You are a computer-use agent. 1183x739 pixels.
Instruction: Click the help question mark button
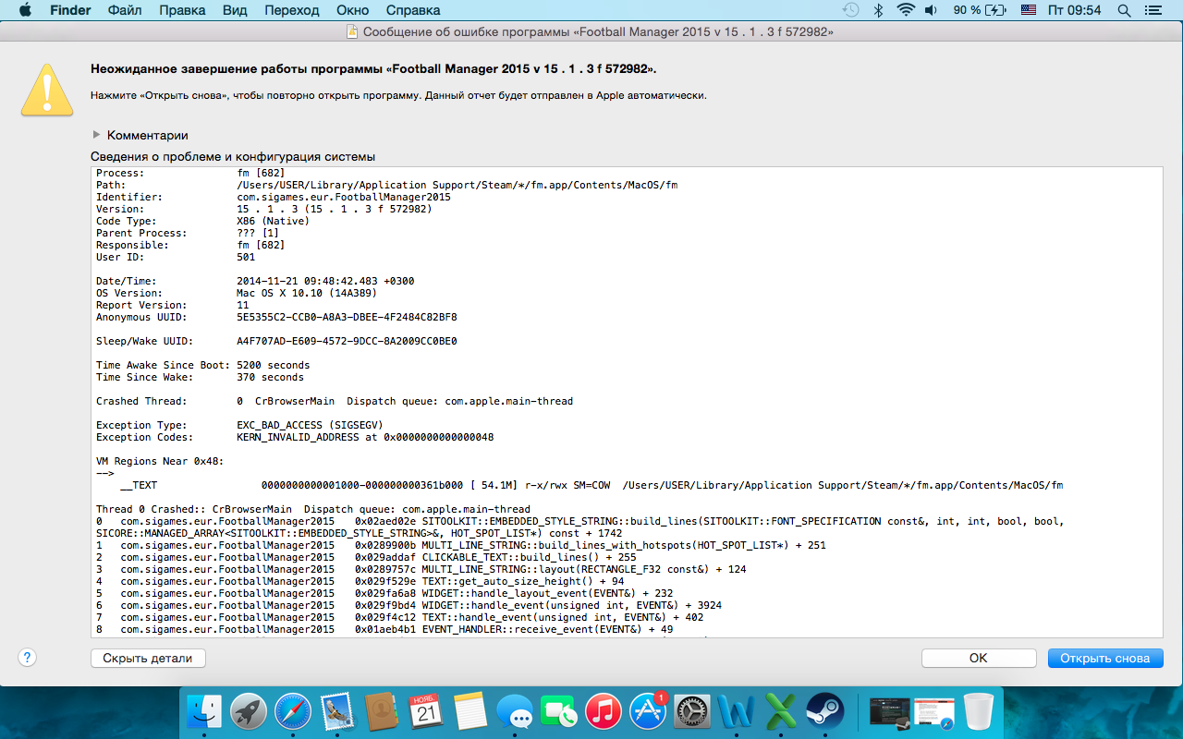click(x=27, y=658)
